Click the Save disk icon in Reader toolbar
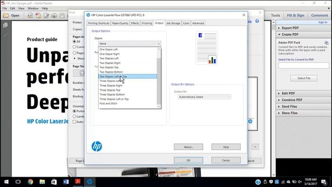Screen dimensions: 332x187 coord(62,16)
